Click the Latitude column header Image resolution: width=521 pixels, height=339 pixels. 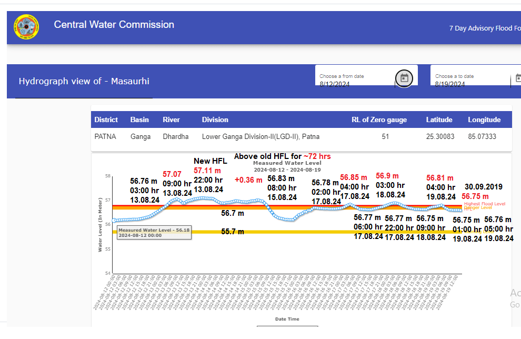click(x=439, y=120)
